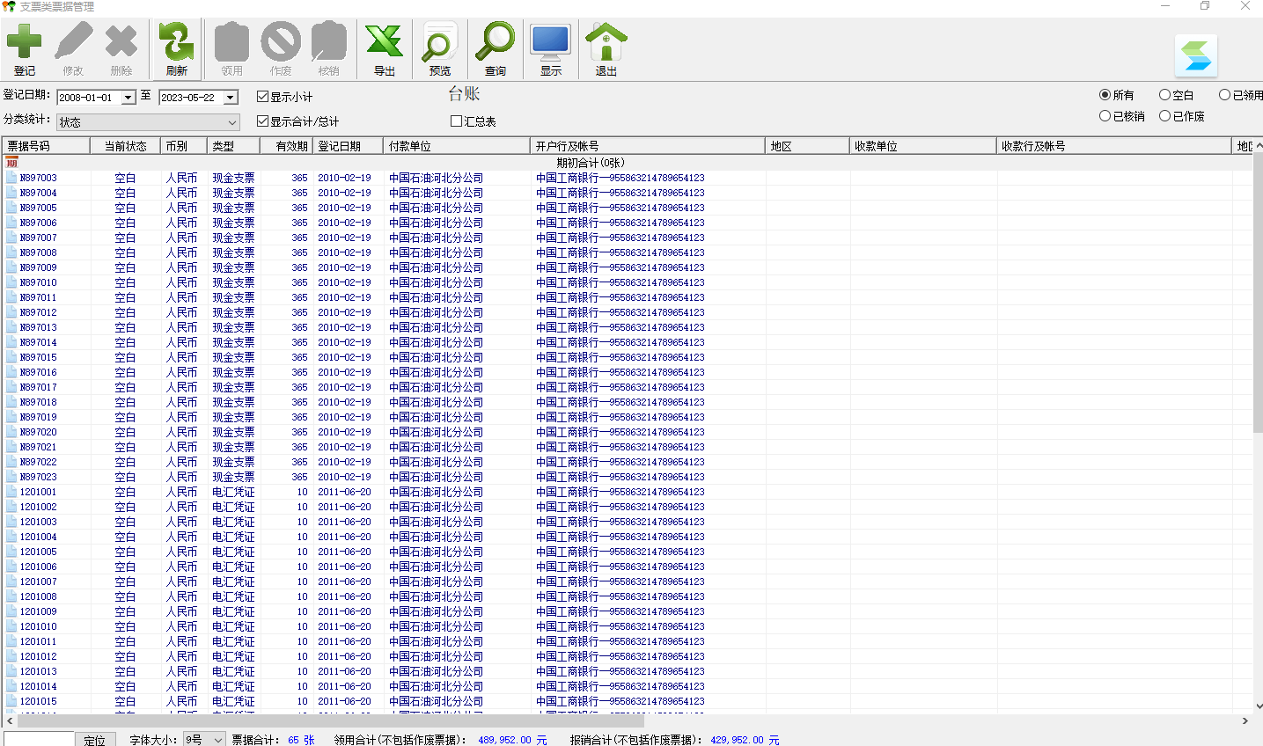Viewport: 1263px width, 746px height.
Task: Enable the 汇总表 checkbox
Action: [456, 121]
